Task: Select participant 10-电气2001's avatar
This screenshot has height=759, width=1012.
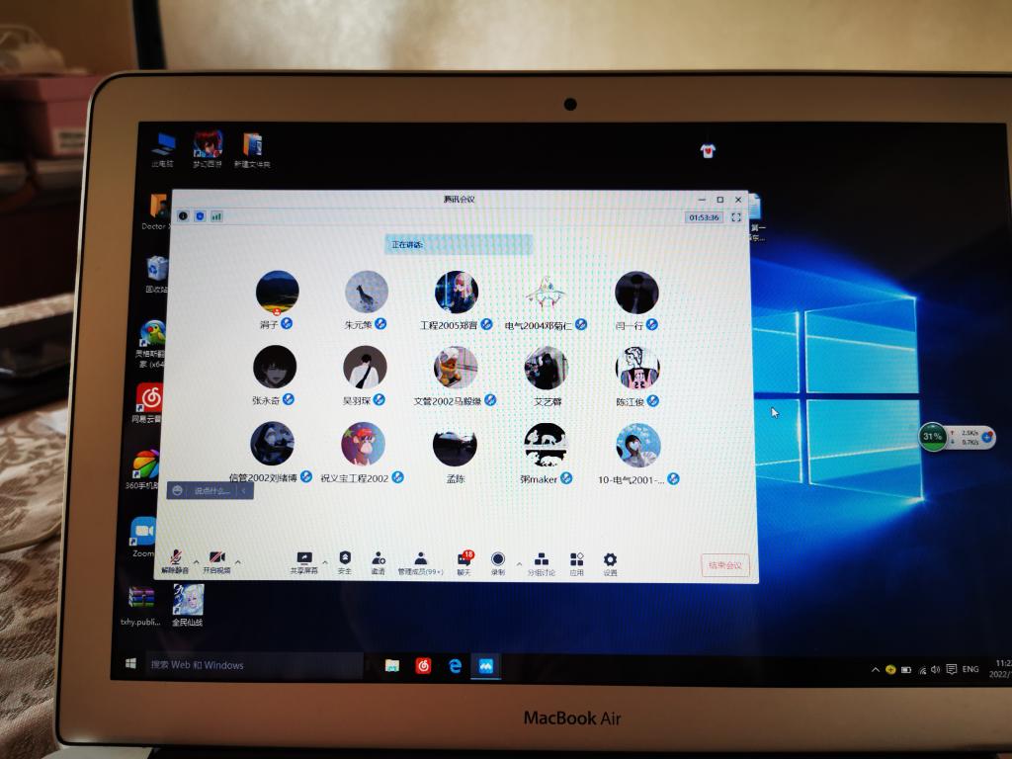Action: click(x=637, y=446)
